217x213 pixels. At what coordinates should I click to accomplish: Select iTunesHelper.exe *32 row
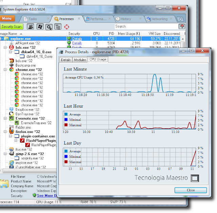(31, 167)
